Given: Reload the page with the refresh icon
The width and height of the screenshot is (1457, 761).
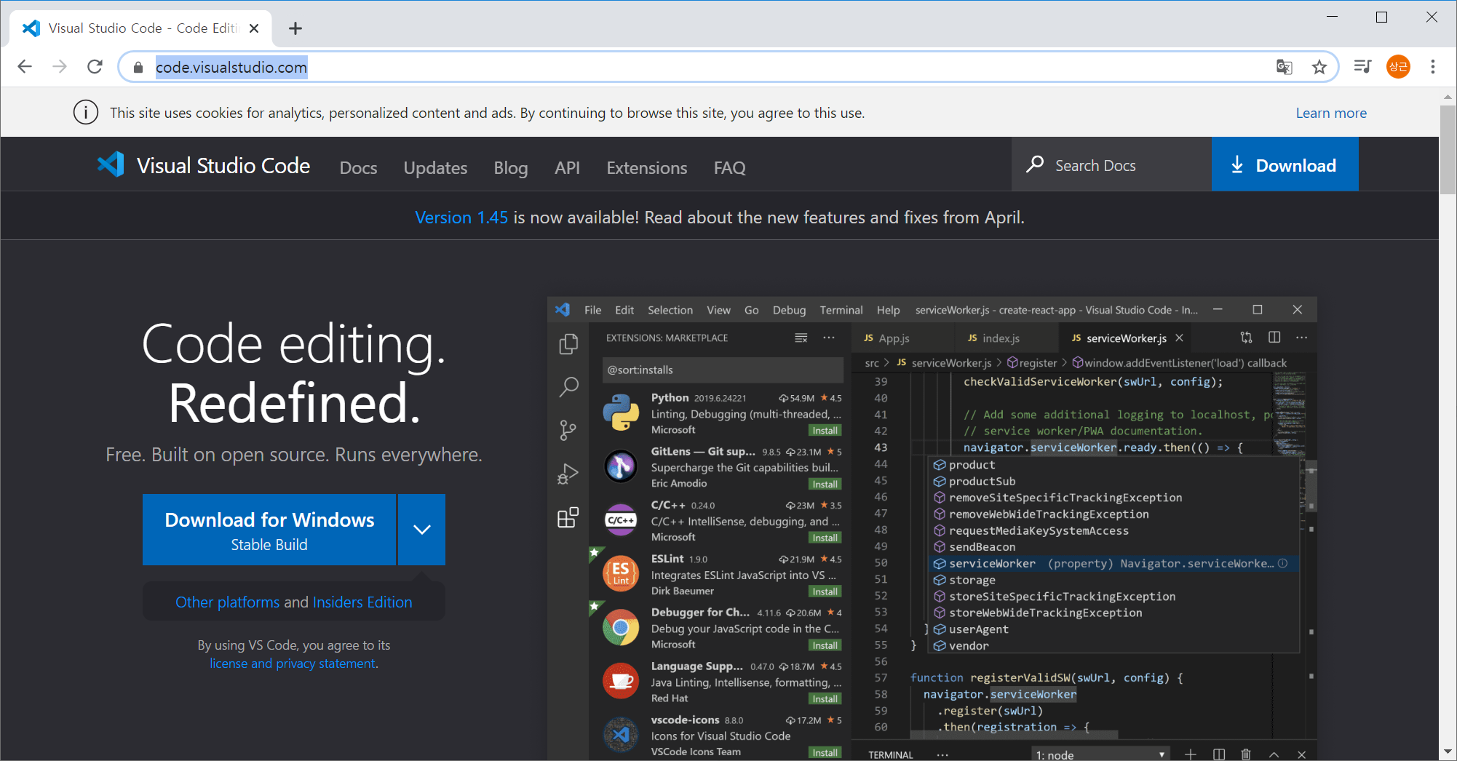Looking at the screenshot, I should [95, 67].
